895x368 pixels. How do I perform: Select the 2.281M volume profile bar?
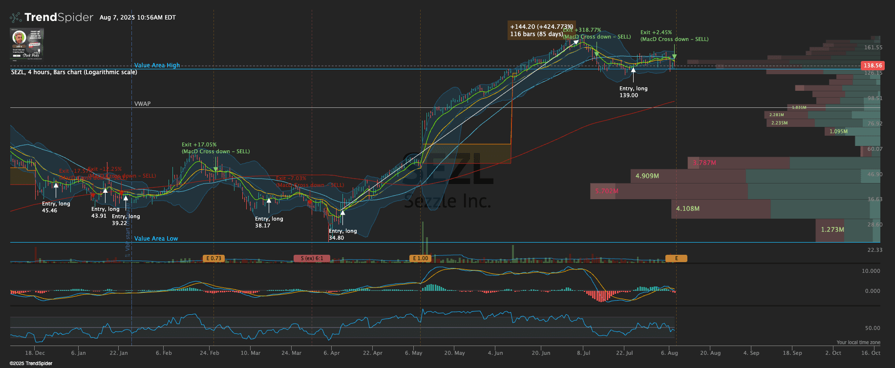coord(822,115)
